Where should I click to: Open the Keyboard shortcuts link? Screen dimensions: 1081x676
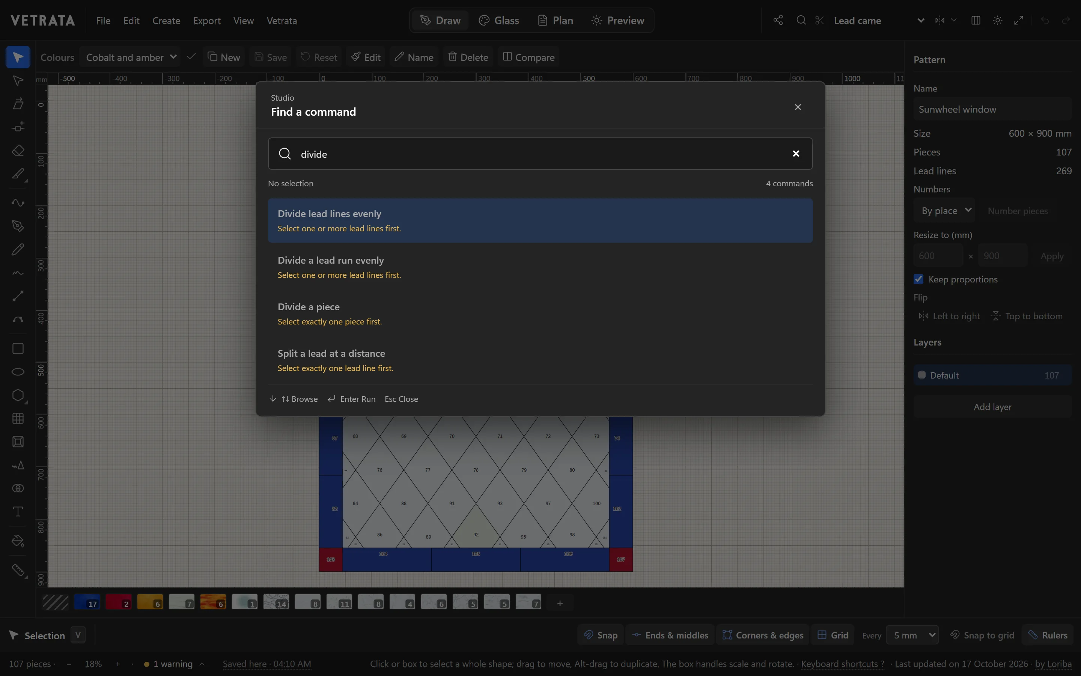[842, 664]
